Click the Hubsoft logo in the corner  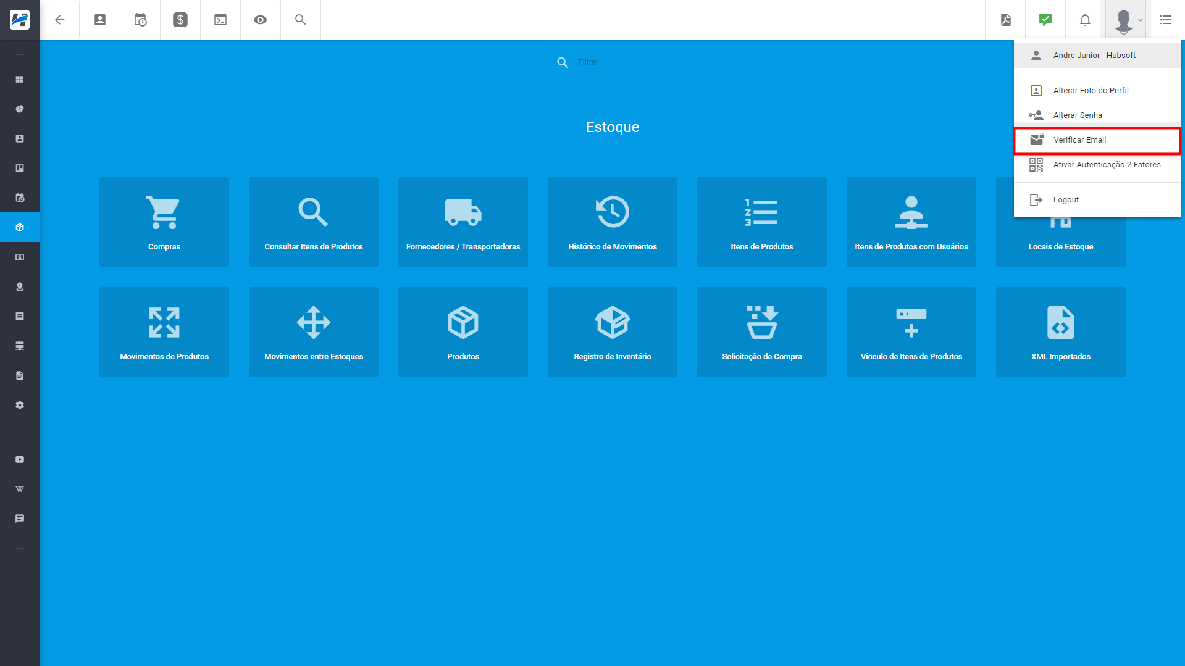pos(20,20)
